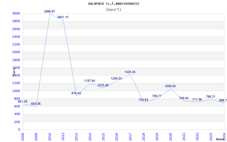The width and height of the screenshot is (227, 142).
Task: Click the Importi subtitle
Action: pos(113,10)
